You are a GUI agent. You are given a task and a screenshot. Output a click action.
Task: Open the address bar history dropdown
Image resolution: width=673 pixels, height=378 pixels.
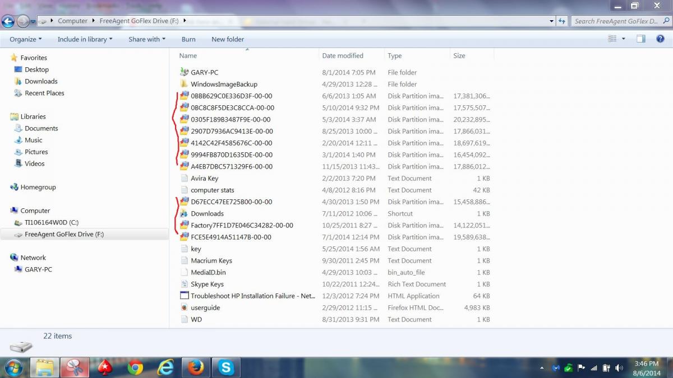[552, 21]
